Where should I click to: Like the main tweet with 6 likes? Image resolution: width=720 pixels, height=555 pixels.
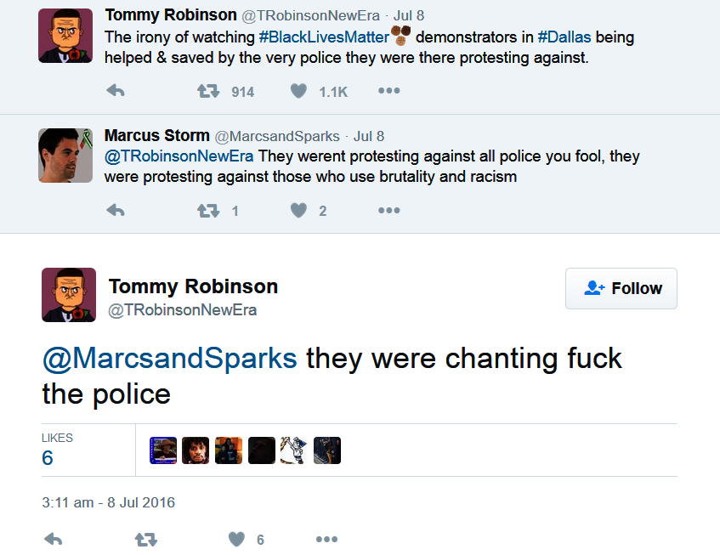(x=237, y=539)
